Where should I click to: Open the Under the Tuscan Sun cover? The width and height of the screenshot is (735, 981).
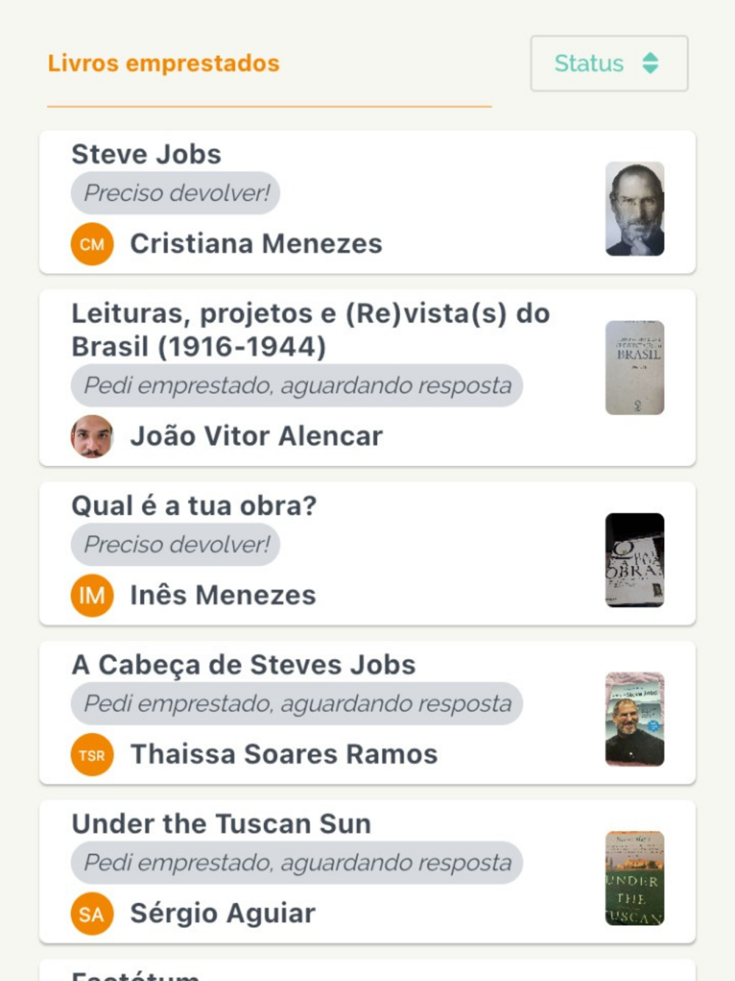point(634,878)
